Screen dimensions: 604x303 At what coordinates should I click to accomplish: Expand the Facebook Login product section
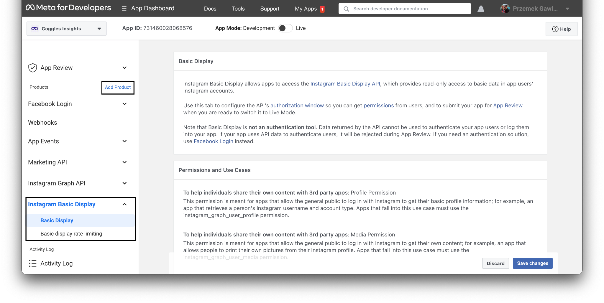click(124, 104)
